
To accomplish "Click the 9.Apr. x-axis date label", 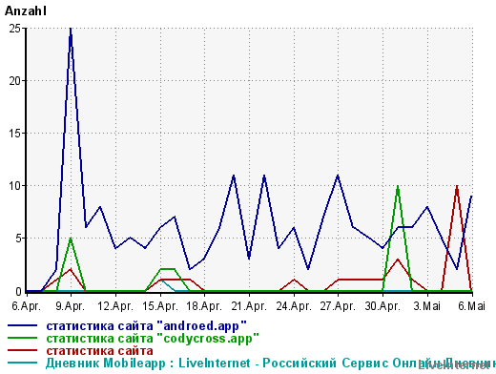I will pyautogui.click(x=71, y=306).
